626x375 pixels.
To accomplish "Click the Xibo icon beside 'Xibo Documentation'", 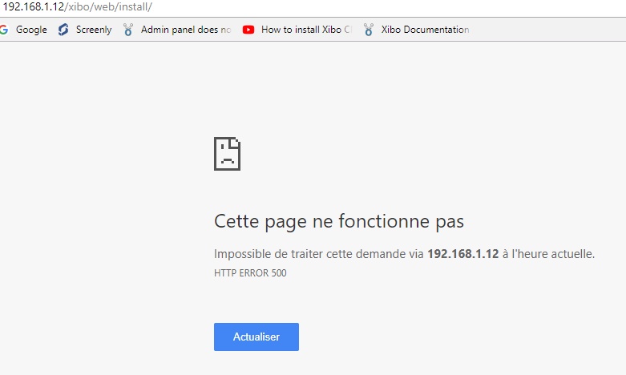I will tap(369, 30).
